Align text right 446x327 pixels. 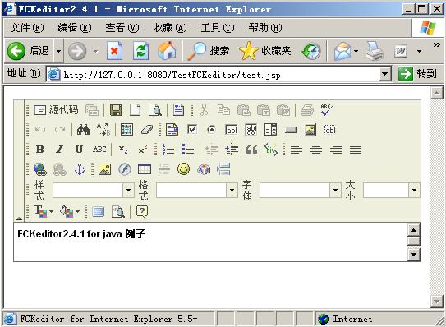pos(336,150)
